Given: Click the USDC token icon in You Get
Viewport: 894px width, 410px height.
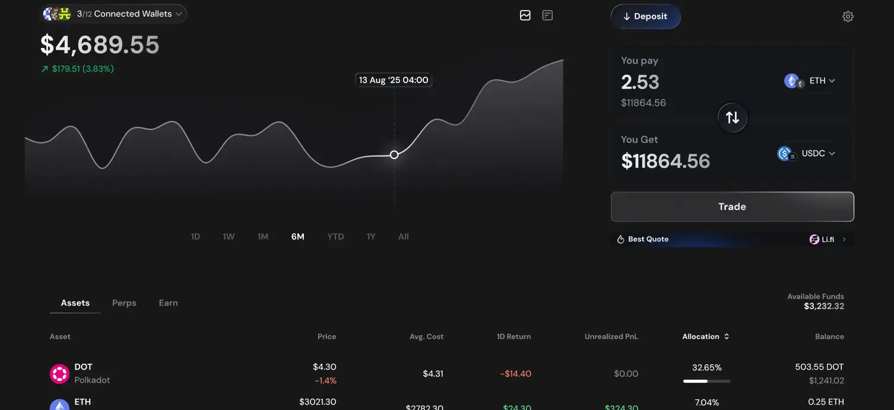Looking at the screenshot, I should click(x=786, y=154).
